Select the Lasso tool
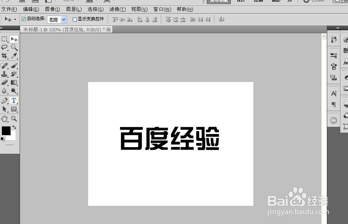This screenshot has width=348, height=224. click(5, 47)
